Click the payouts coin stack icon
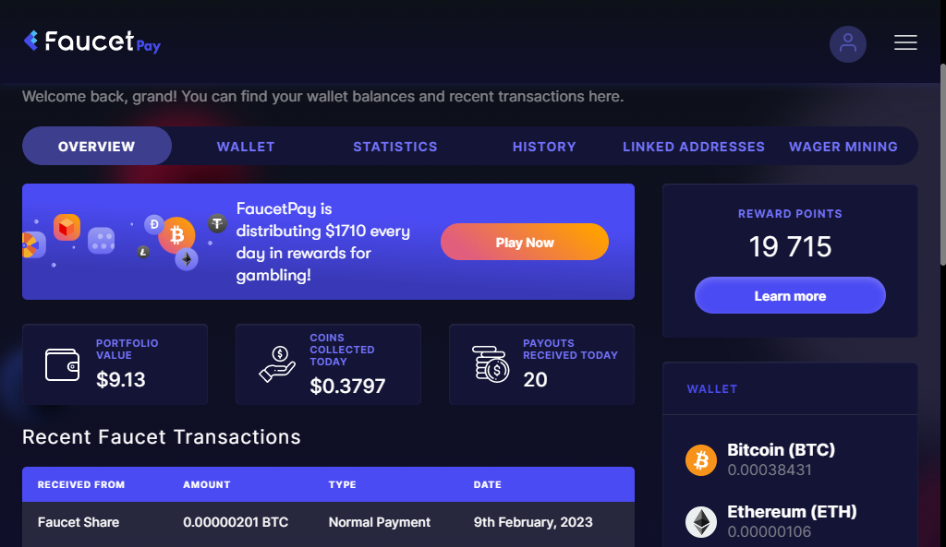Viewport: 946px width, 547px height. point(491,364)
